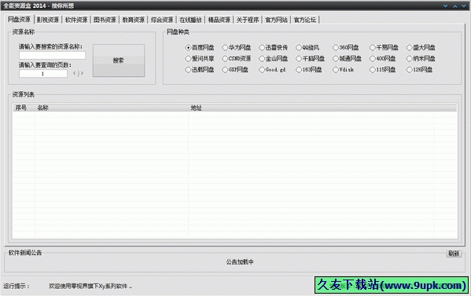
Task: Click the 名称 column header
Action: pos(112,108)
